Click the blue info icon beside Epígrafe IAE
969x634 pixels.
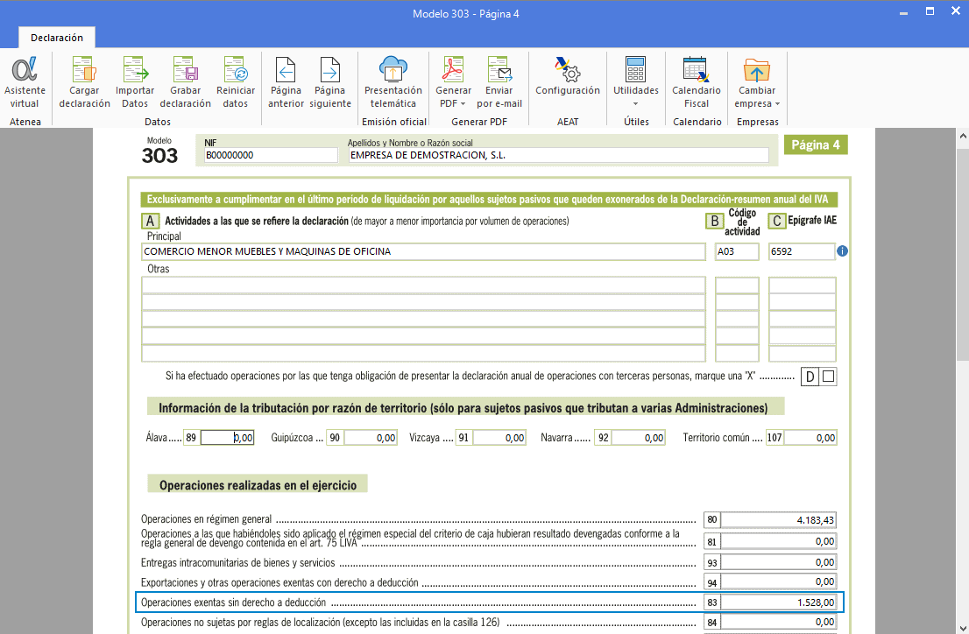click(842, 250)
